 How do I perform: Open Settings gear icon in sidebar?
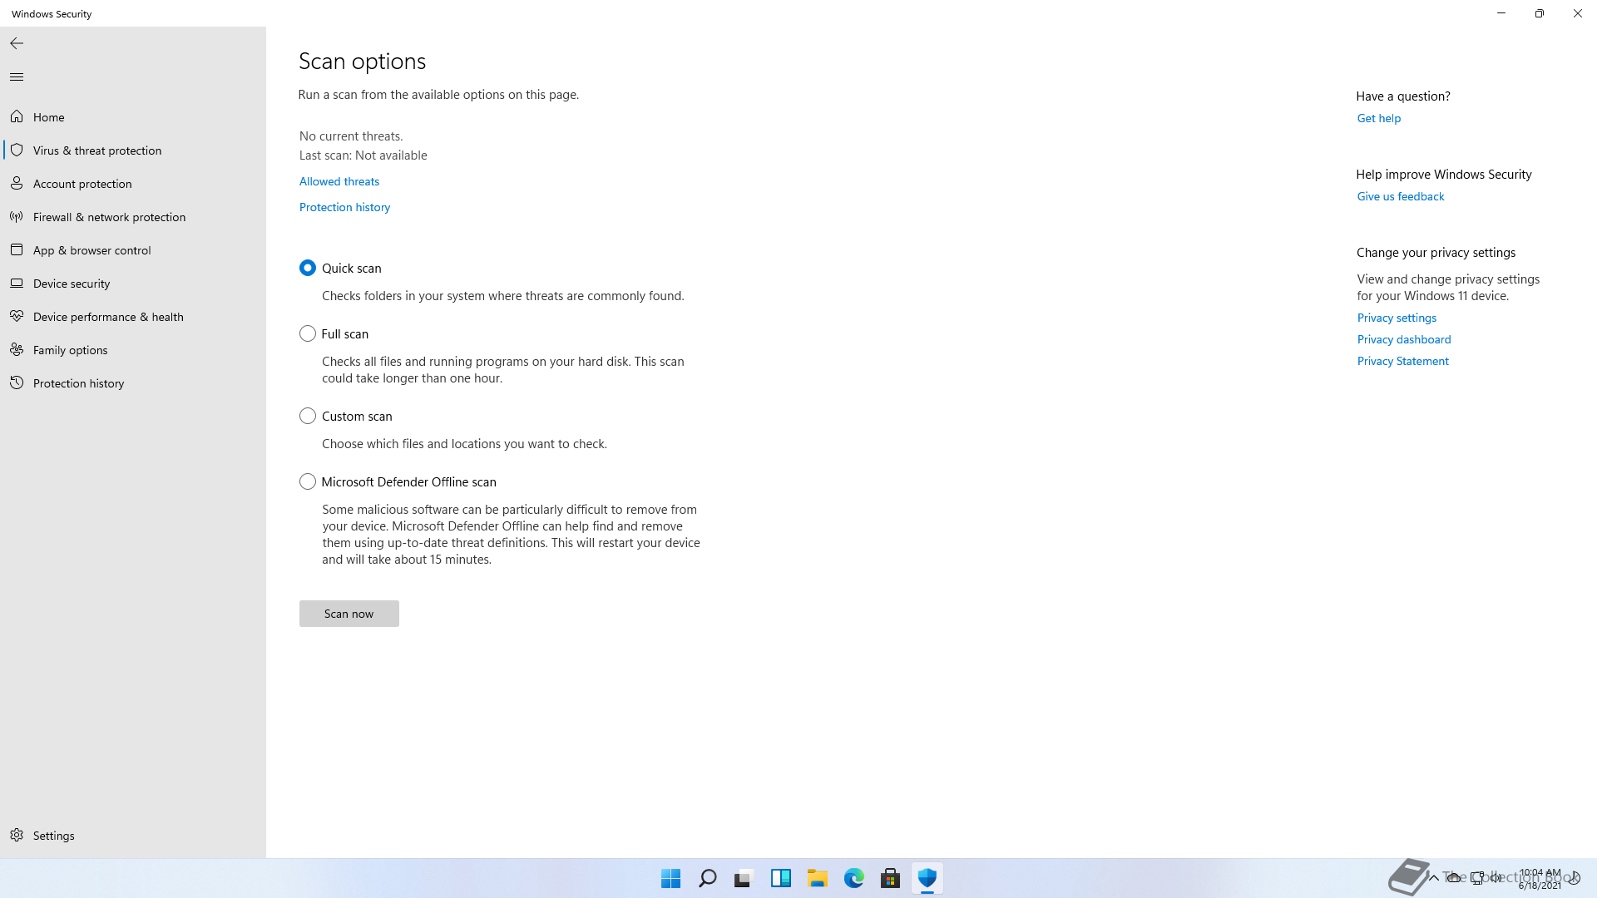(x=17, y=835)
